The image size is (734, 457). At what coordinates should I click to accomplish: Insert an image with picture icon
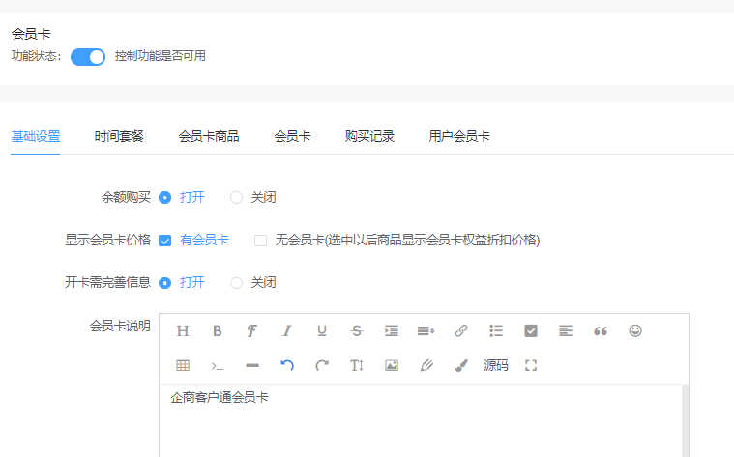[392, 365]
